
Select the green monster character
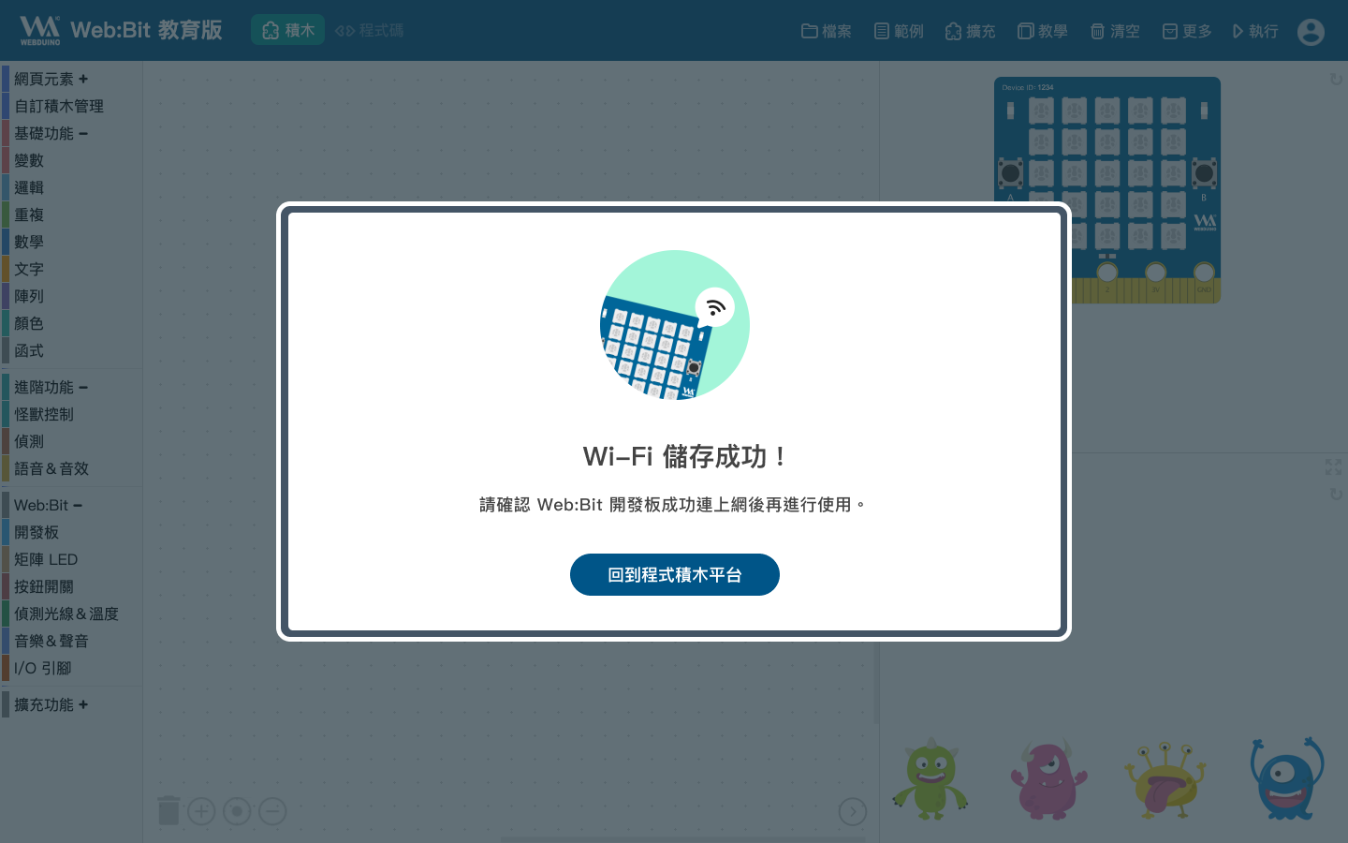pos(930,778)
